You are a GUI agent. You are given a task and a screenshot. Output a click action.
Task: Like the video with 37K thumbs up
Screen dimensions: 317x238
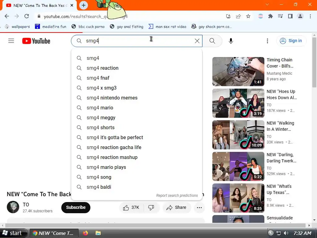click(x=131, y=207)
